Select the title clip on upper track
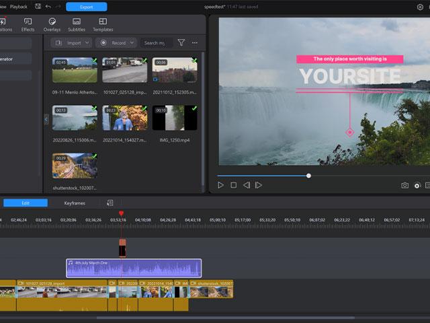 pyautogui.click(x=122, y=248)
